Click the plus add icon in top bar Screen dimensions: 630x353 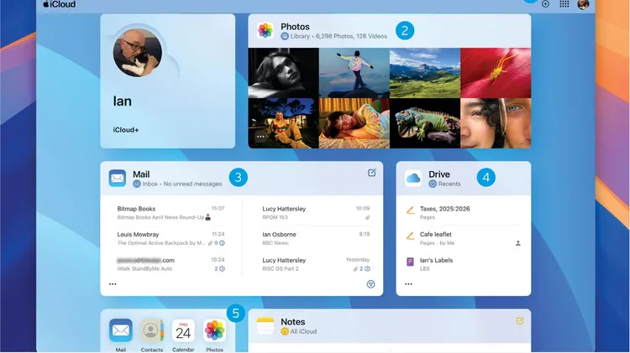point(545,4)
